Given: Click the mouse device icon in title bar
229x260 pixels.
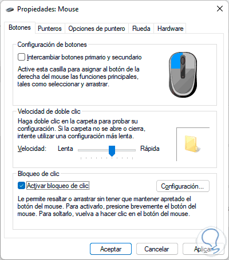Looking at the screenshot, I should click(x=10, y=9).
